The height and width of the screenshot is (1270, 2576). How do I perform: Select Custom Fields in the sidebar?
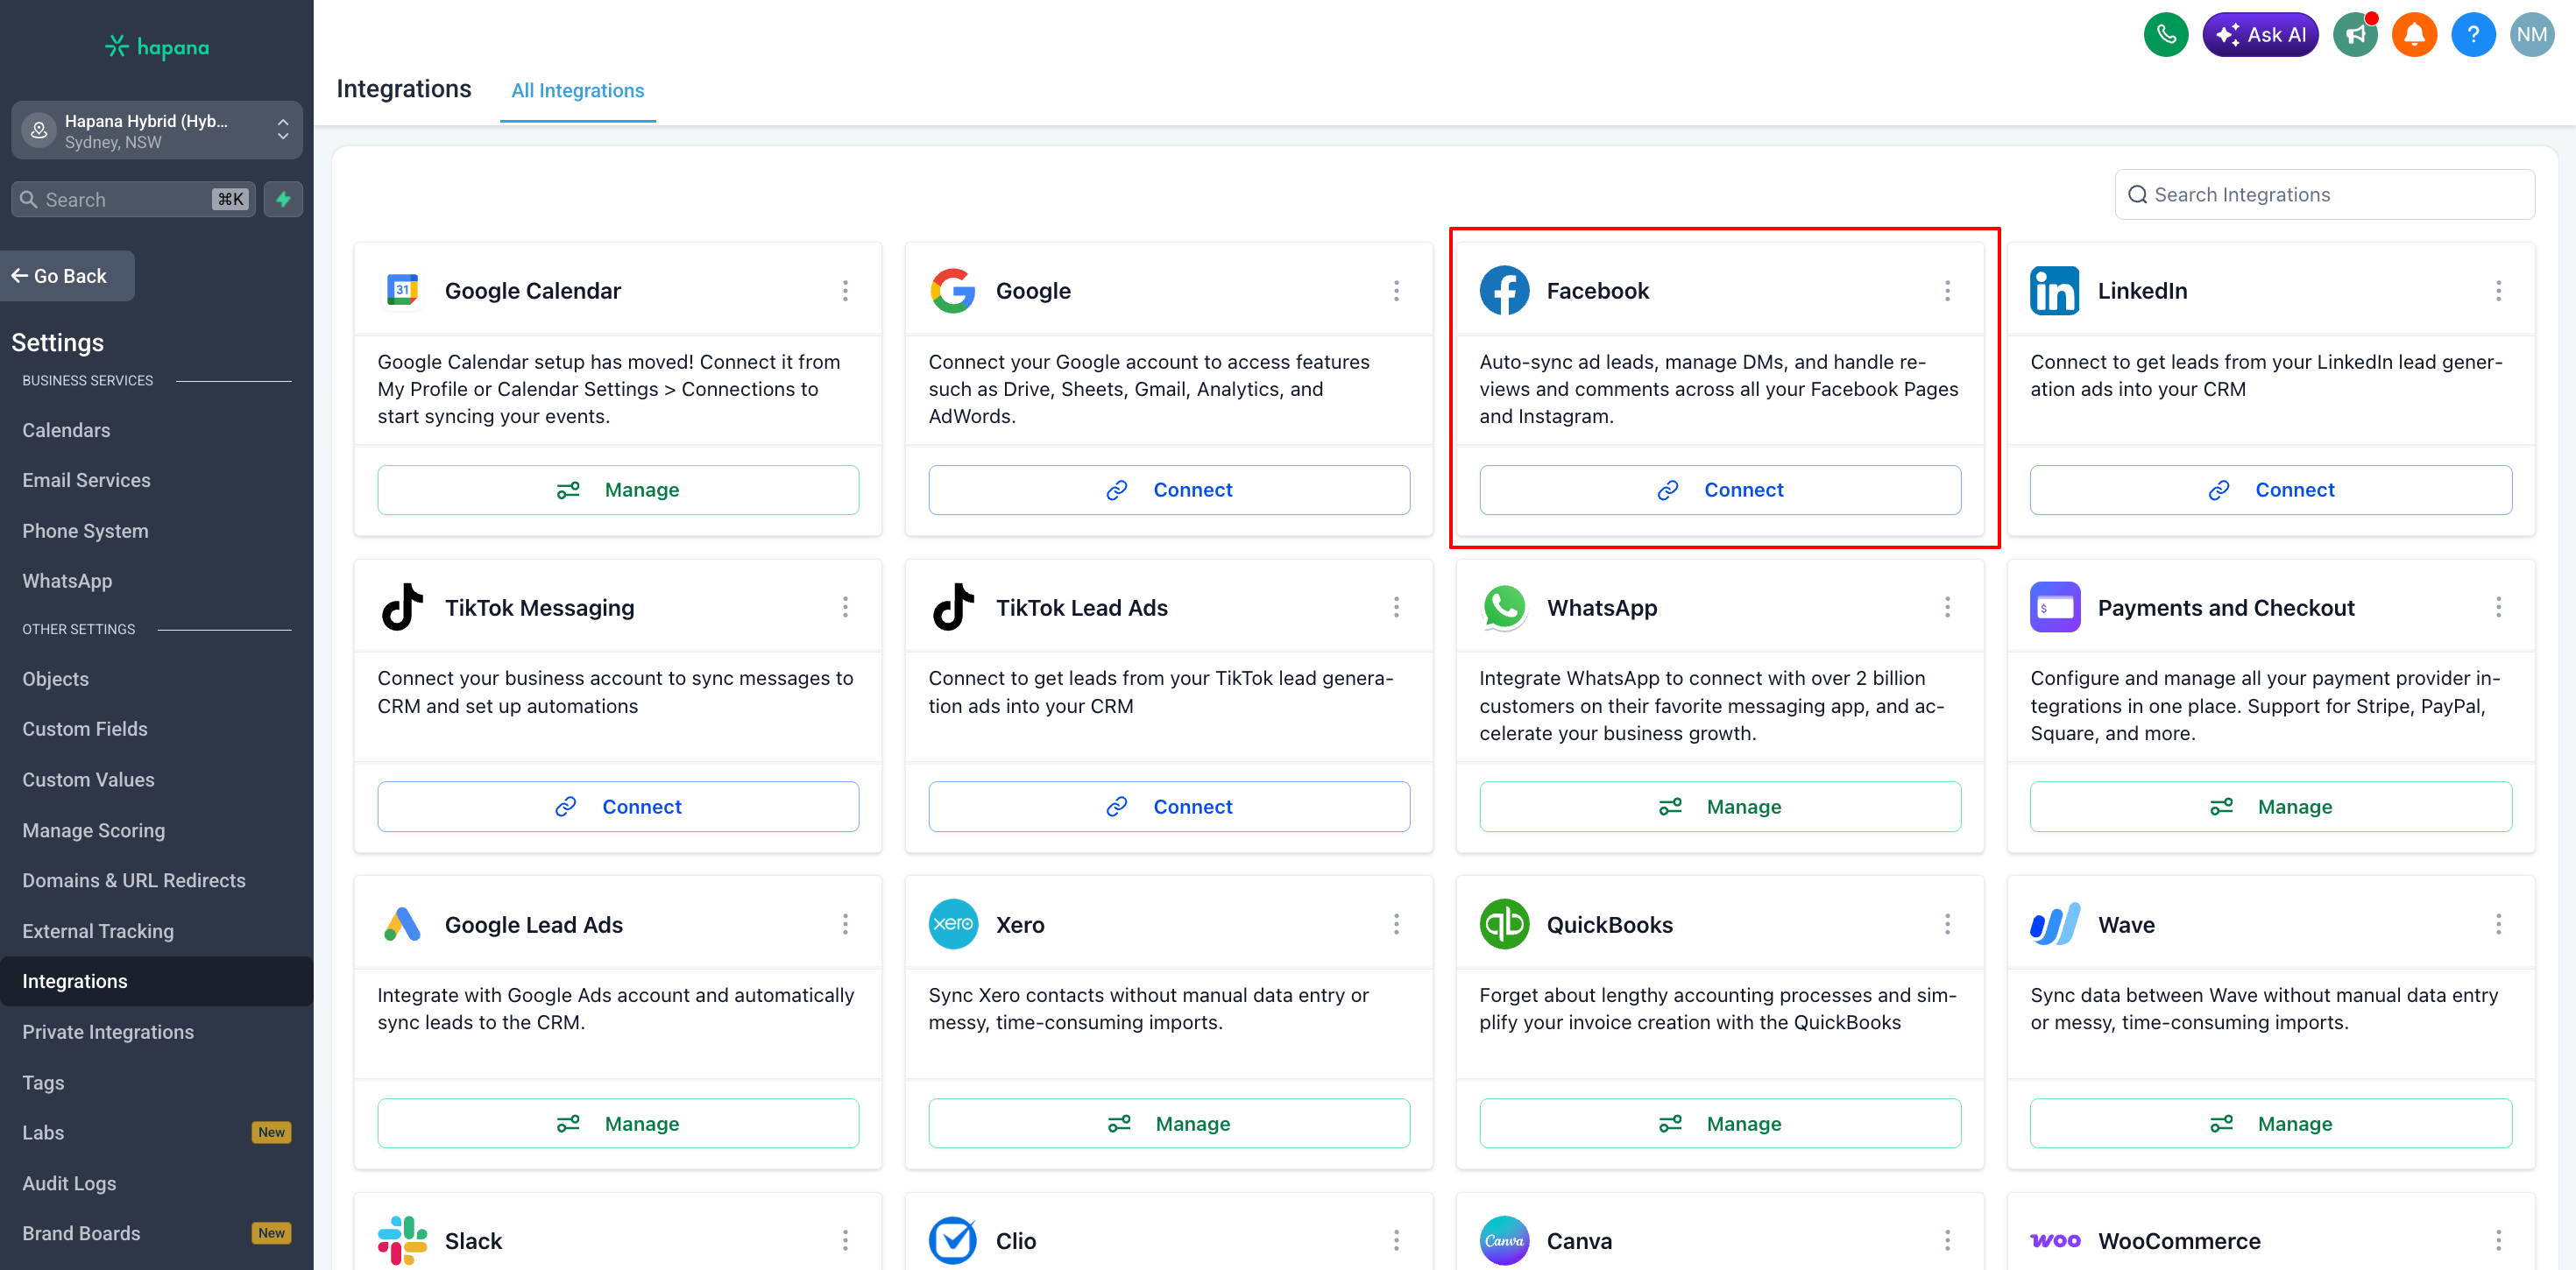(x=85, y=729)
